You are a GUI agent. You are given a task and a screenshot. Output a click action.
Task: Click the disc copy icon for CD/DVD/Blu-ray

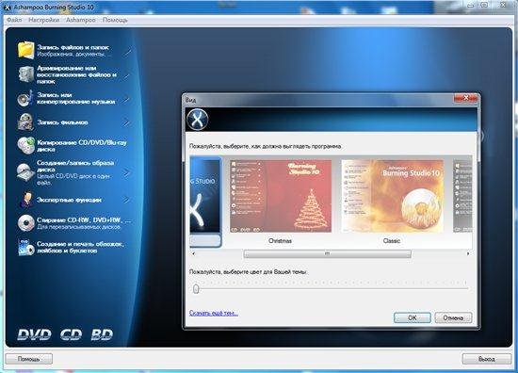tap(25, 146)
